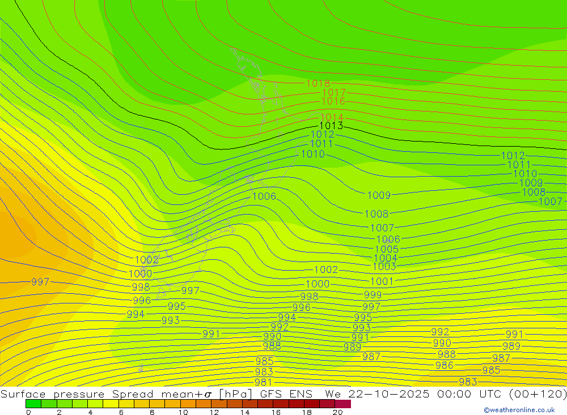Screen dimensions: 567x415
Task: Select the '[hPa]' unit label
Action: [235, 393]
